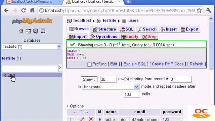This screenshot has width=215, height=121.
Task: Bookmark this page with the star icon
Action: click(199, 10)
